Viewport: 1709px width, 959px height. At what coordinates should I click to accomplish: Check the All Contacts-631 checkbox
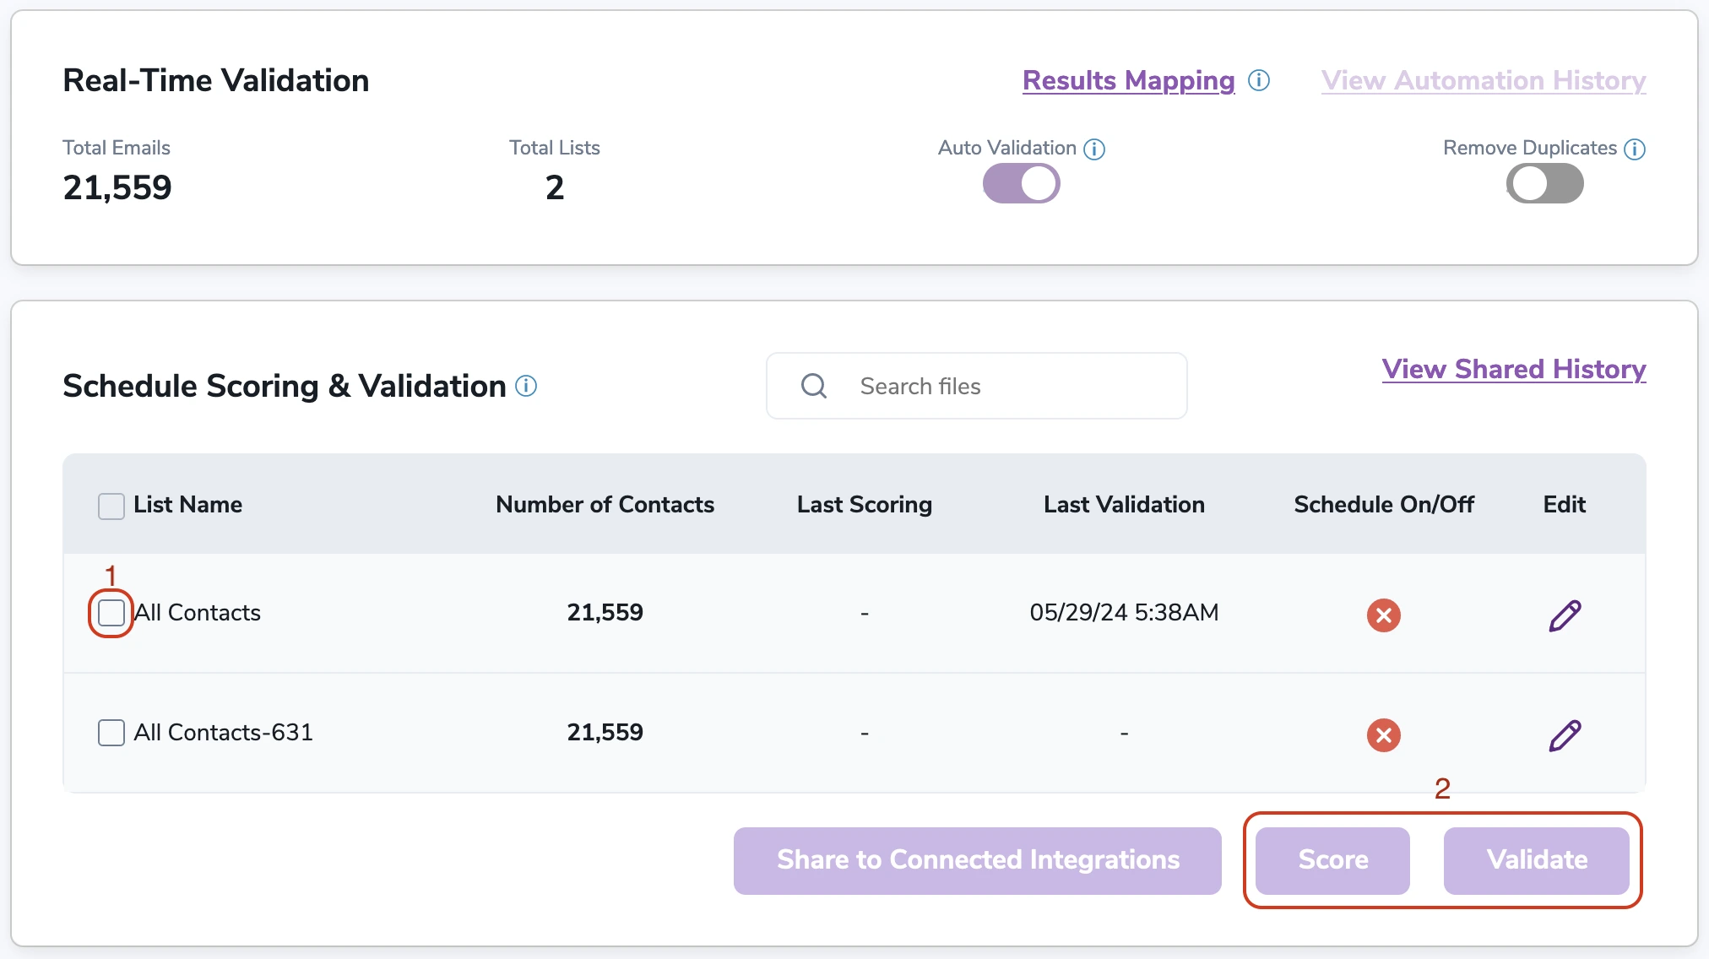coord(111,733)
